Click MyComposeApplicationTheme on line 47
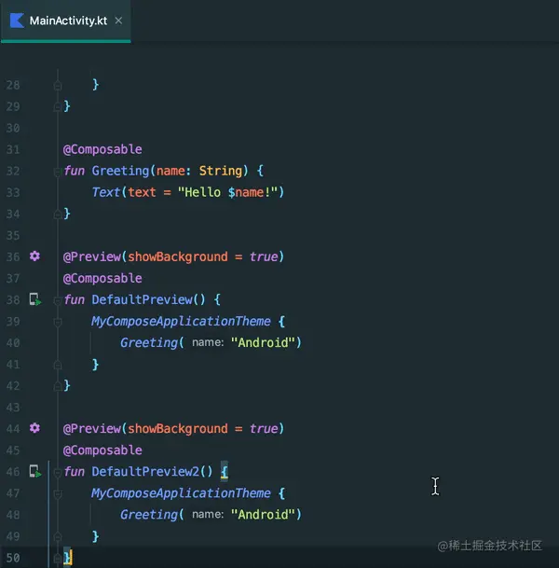The image size is (559, 568). [x=181, y=493]
